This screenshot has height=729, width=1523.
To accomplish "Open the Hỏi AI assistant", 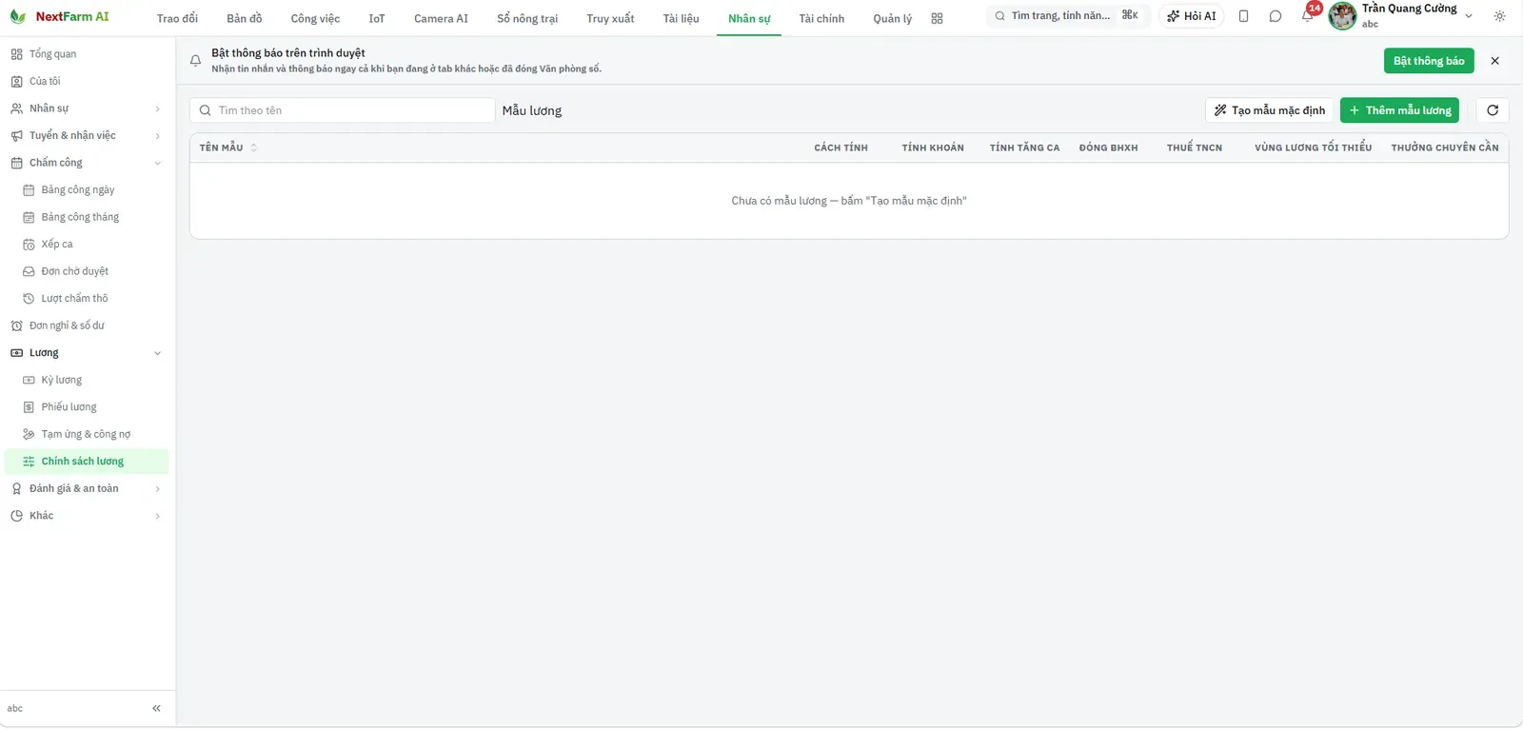I will 1192,16.
